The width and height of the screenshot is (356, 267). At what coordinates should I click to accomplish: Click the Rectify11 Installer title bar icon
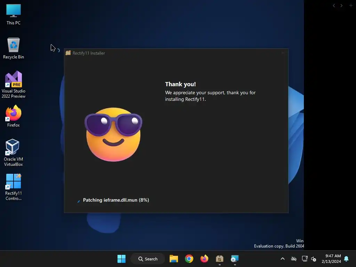pyautogui.click(x=68, y=53)
